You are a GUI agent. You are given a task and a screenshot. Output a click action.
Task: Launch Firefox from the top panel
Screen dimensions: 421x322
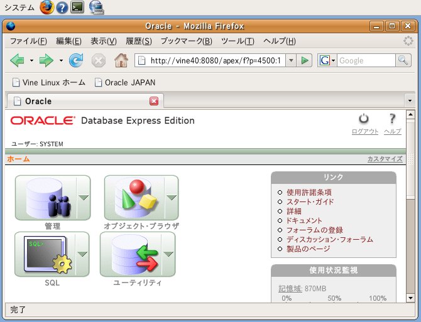pyautogui.click(x=47, y=8)
